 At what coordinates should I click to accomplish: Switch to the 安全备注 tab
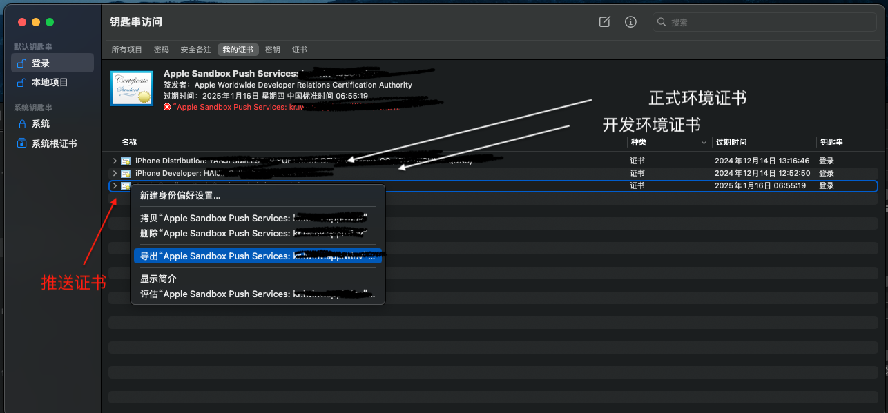coord(196,50)
